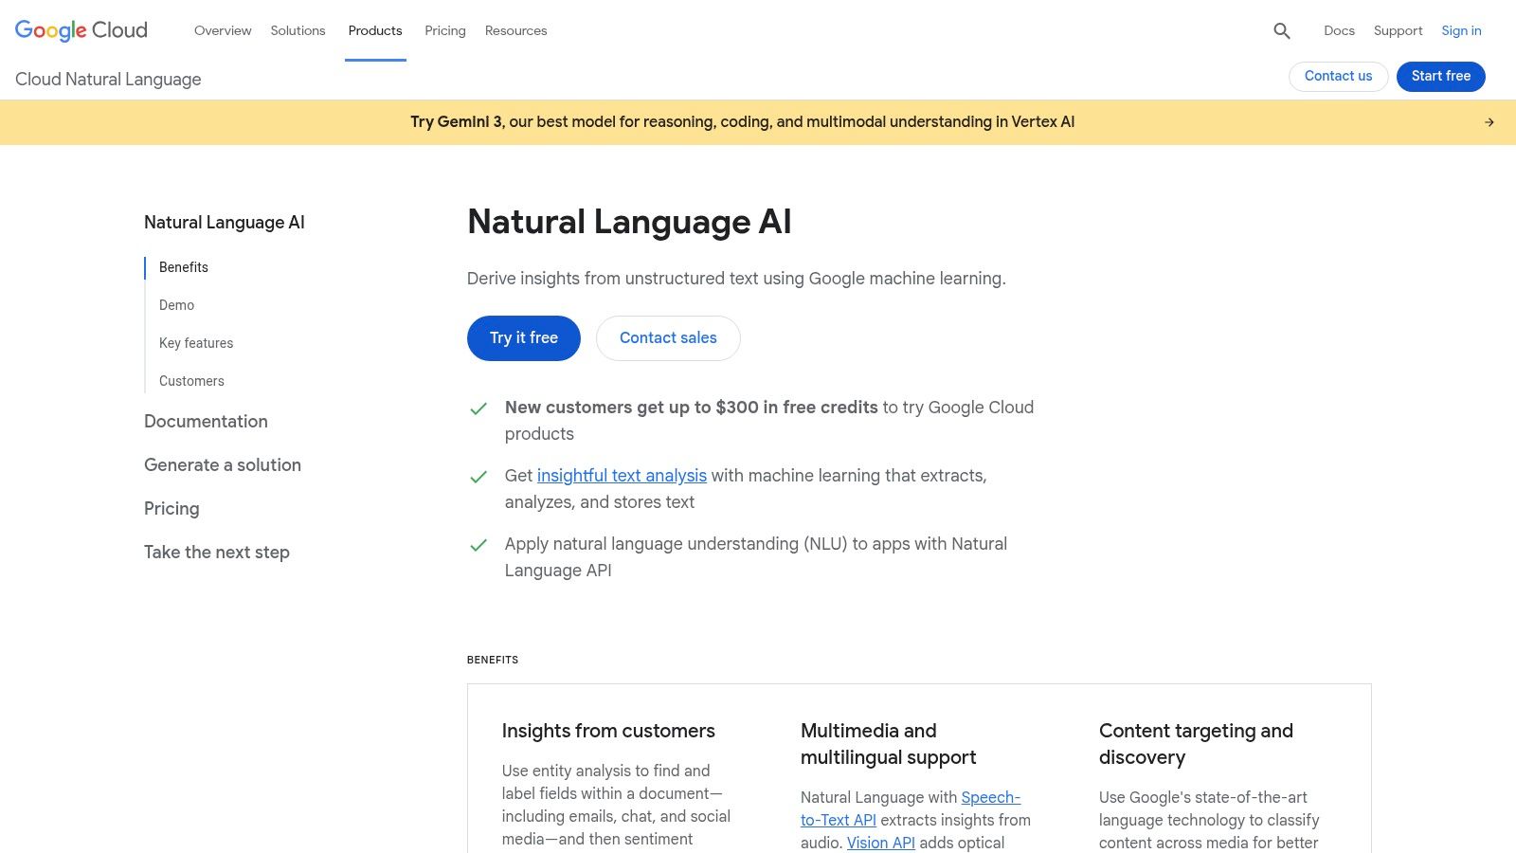Image resolution: width=1516 pixels, height=853 pixels.
Task: Click Pricing in the top navigation
Action: point(444,30)
